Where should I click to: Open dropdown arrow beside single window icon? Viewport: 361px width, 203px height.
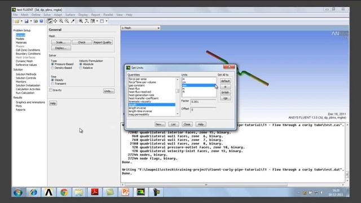(107, 21)
